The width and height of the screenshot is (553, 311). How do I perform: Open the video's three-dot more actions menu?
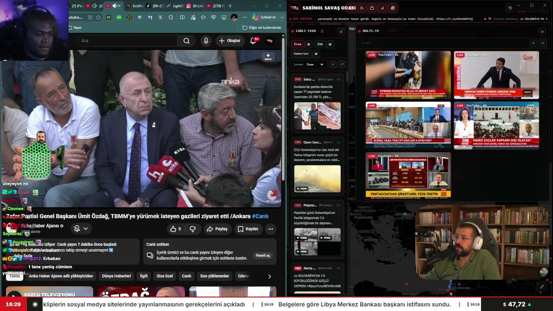pyautogui.click(x=270, y=229)
